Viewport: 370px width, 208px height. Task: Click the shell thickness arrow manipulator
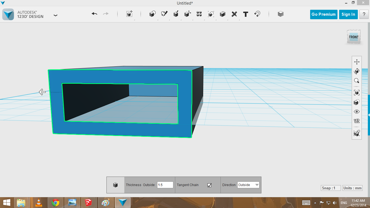[42, 92]
